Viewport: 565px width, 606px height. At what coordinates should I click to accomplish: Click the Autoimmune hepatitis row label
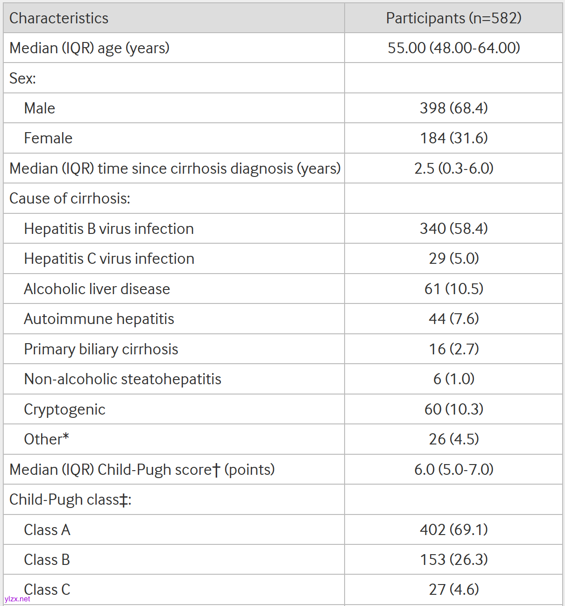point(99,319)
